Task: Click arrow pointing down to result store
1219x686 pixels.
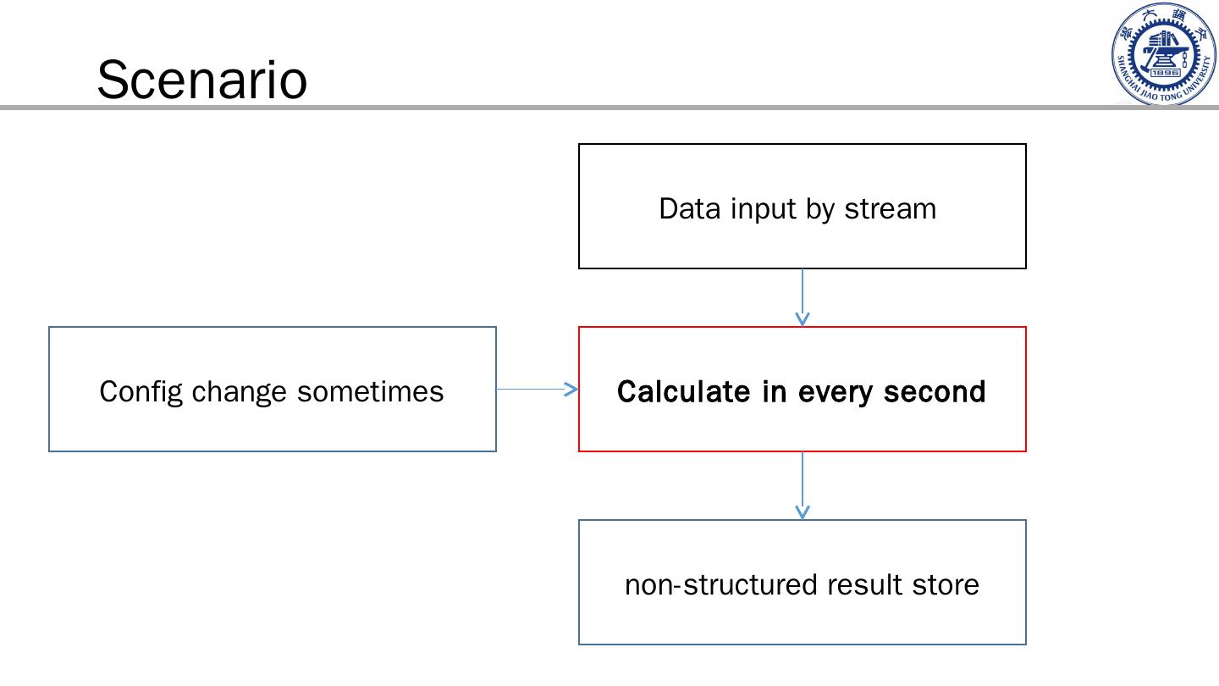Action: point(802,485)
